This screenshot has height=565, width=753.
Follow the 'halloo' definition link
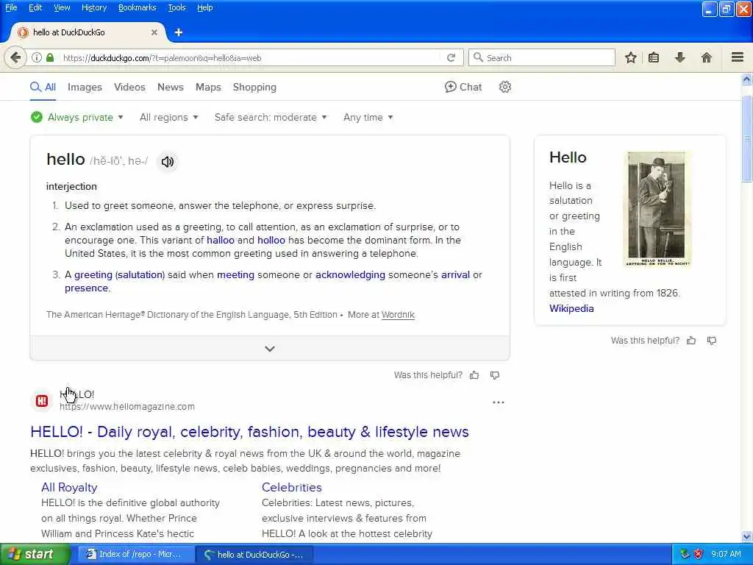pyautogui.click(x=221, y=241)
